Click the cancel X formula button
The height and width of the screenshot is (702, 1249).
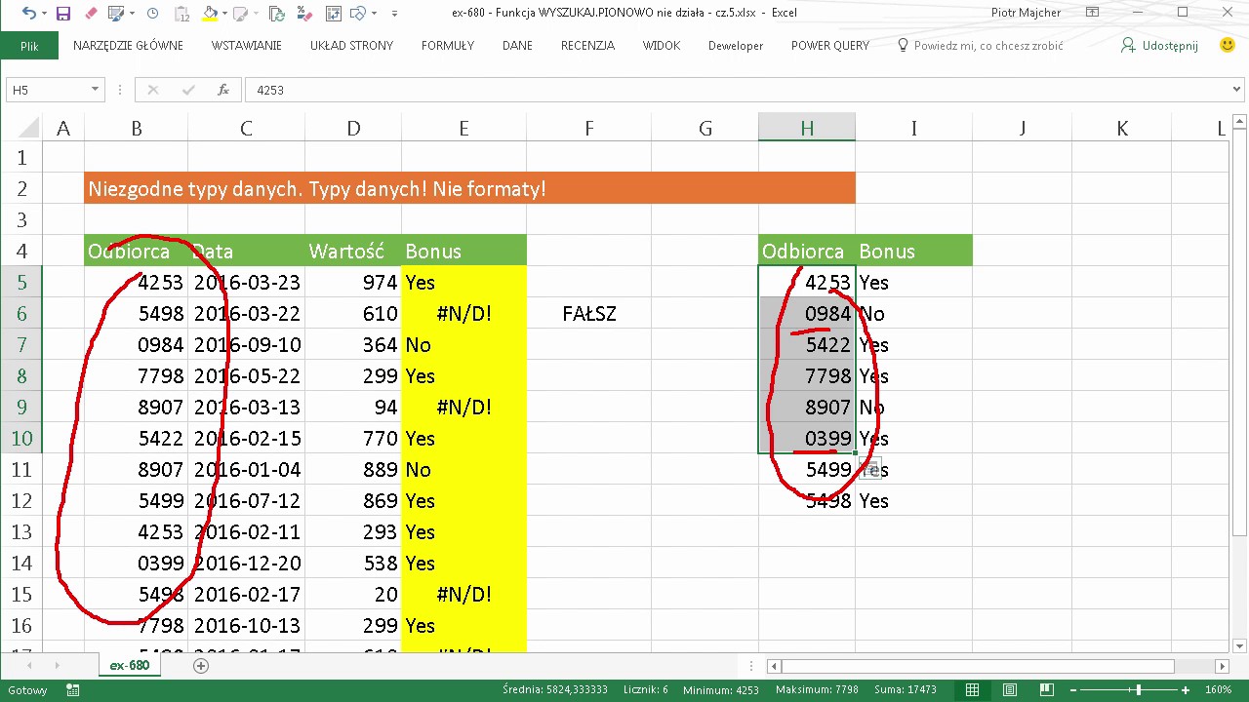(x=152, y=90)
